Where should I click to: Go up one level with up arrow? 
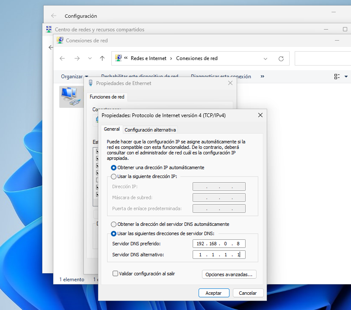pos(102,58)
